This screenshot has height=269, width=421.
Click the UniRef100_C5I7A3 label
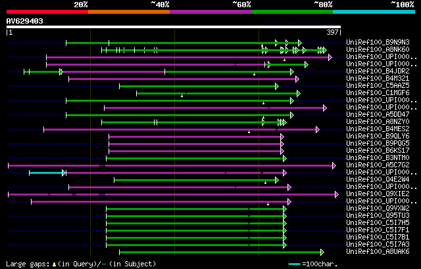(378, 245)
